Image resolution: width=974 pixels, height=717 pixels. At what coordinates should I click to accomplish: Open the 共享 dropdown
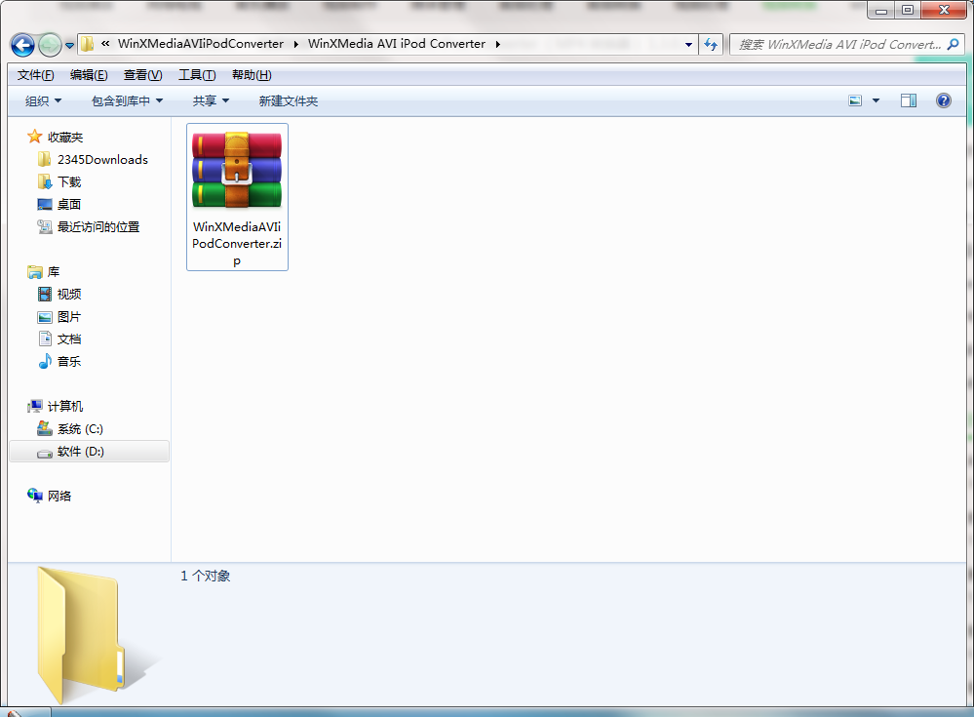click(211, 100)
